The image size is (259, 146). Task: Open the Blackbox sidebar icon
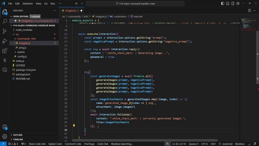(4, 60)
